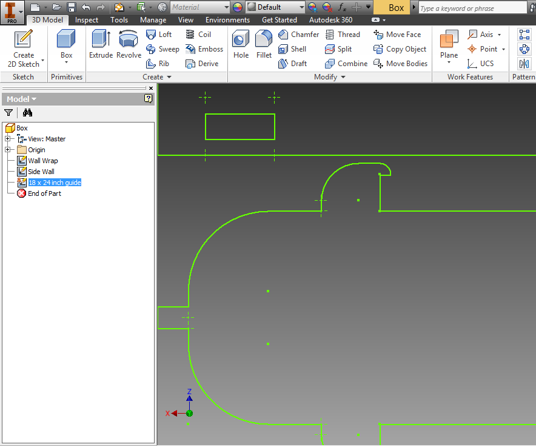Select the Combine tool
Image resolution: width=536 pixels, height=447 pixels.
point(346,64)
